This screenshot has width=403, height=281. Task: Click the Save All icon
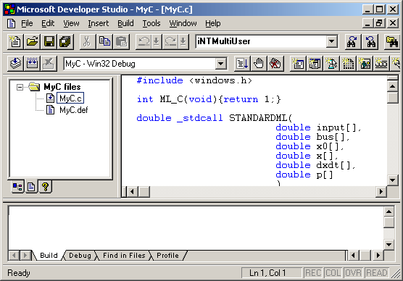point(65,41)
